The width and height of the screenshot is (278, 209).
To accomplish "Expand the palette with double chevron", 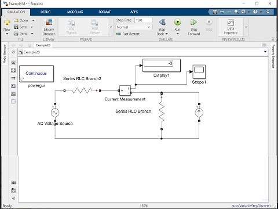I will click(x=13, y=198).
